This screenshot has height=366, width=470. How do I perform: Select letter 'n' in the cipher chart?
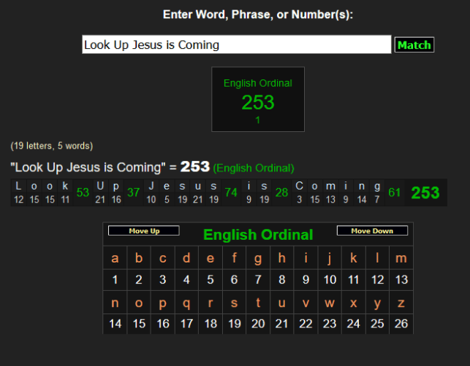115,303
